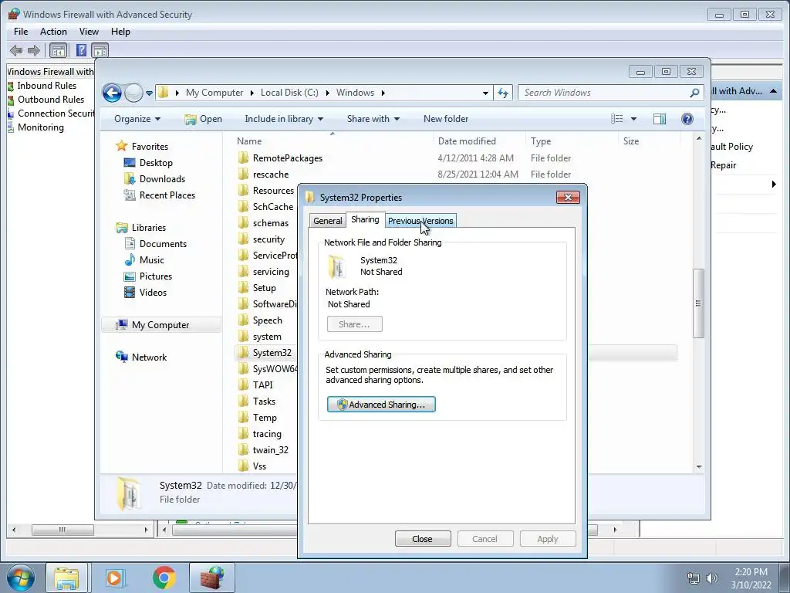790x593 pixels.
Task: Close the System32 Properties dialog
Action: pyautogui.click(x=568, y=197)
